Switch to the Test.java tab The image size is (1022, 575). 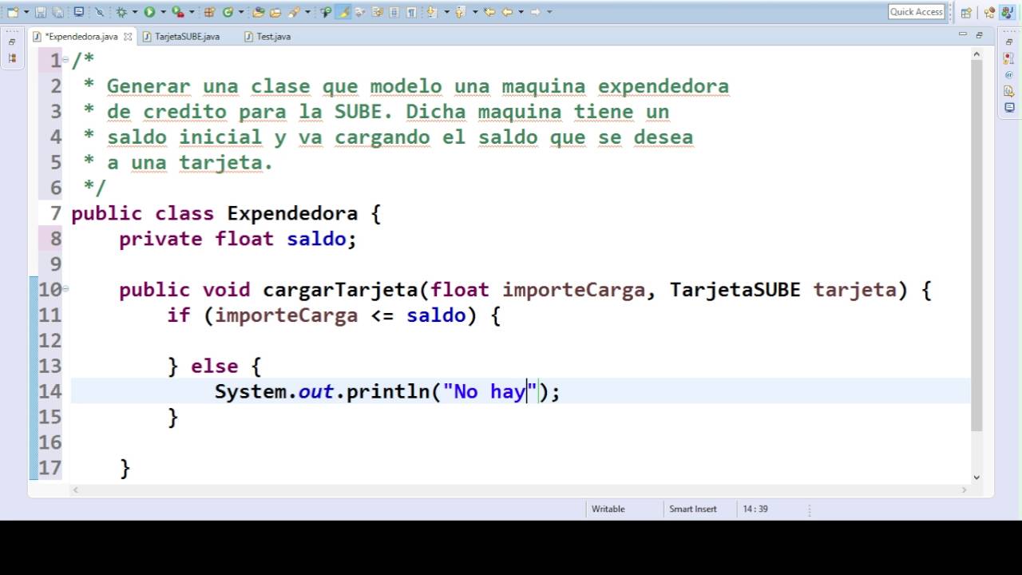[x=267, y=37]
